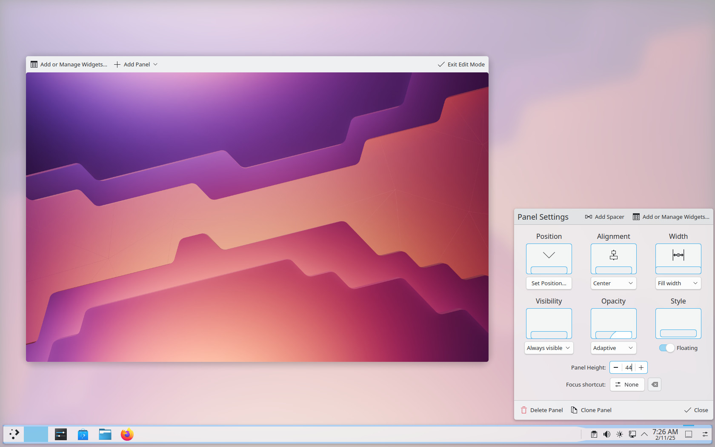The width and height of the screenshot is (715, 447).
Task: Click the Width fill preview tile
Action: point(678,259)
